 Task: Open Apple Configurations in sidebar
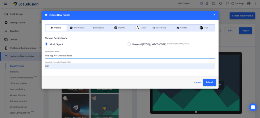click(20, 113)
